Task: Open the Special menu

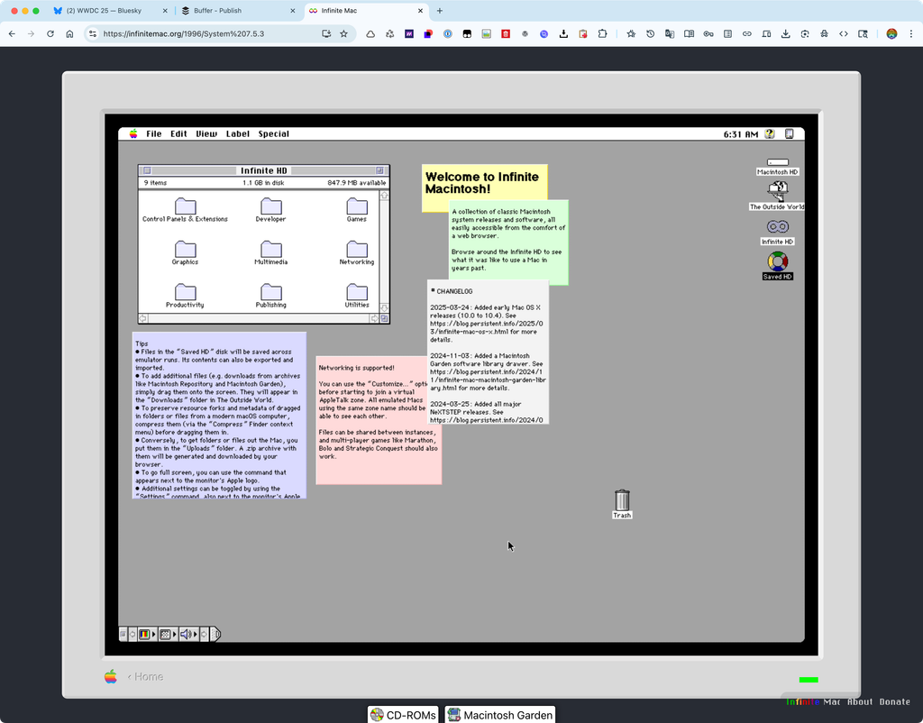Action: 274,133
